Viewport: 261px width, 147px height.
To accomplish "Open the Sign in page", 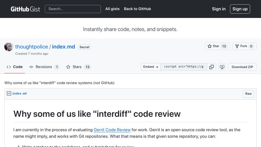I will (x=219, y=9).
